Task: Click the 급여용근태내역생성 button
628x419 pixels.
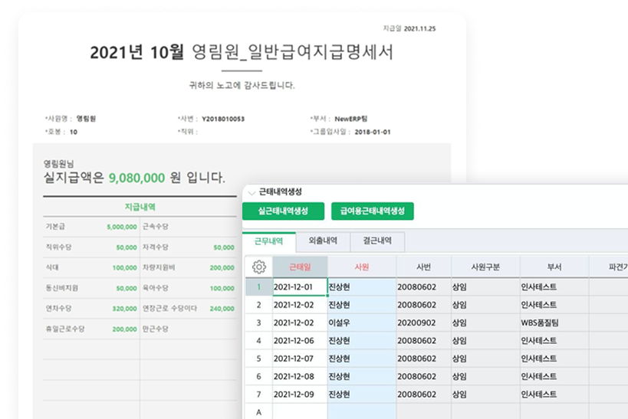Action: pos(372,211)
